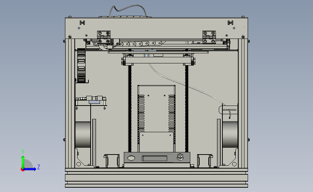The height and width of the screenshot is (192, 313).
Task: Click the Y label on the triad
Action: 23,152
